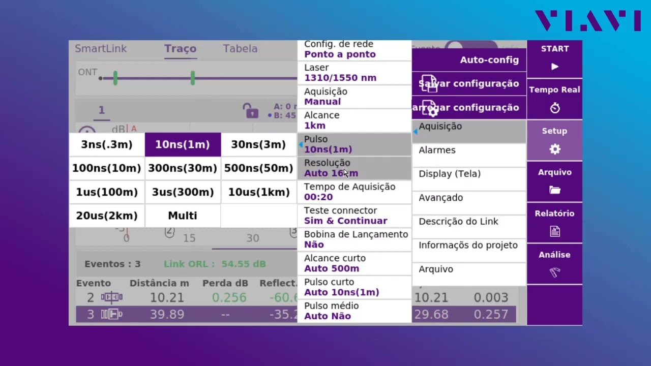Click the Salvar configuração save icon

429,84
